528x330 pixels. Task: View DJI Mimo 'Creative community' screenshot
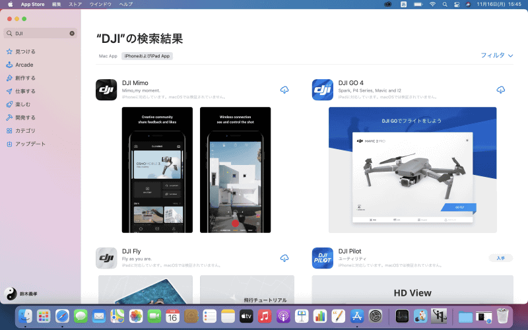157,170
